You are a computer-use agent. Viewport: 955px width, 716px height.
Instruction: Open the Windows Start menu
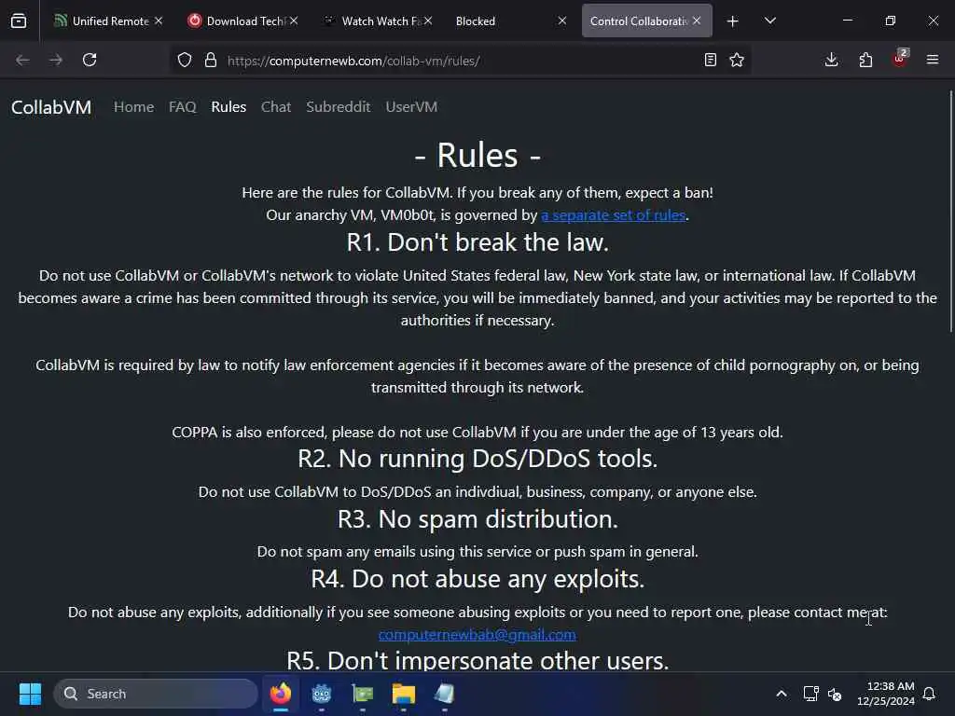coord(30,694)
